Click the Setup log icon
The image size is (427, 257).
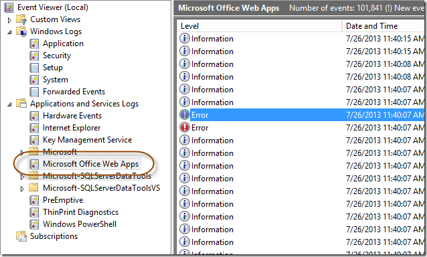point(34,68)
